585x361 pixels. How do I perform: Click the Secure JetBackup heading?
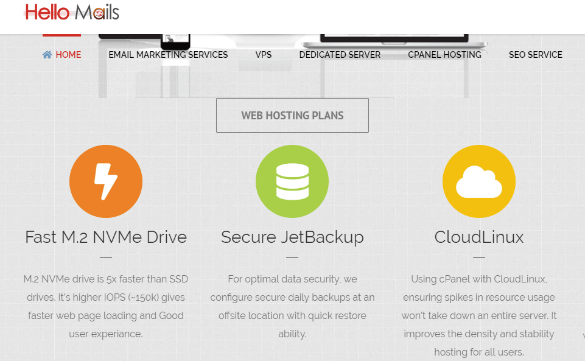coord(292,237)
